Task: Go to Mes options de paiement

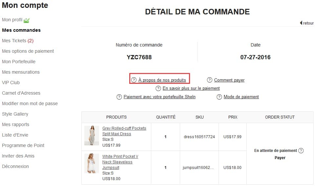Action: point(28,51)
